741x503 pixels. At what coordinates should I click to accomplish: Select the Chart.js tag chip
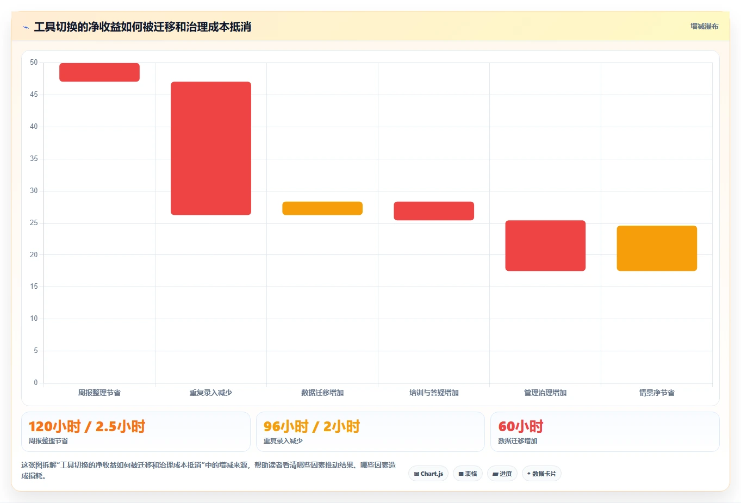tap(428, 474)
